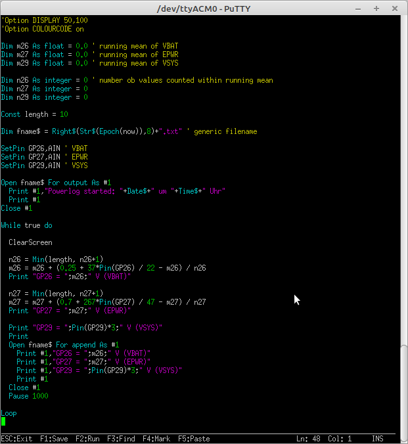This screenshot has width=408, height=444.
Task: Click on the Loop keyword line
Action: coord(9,413)
